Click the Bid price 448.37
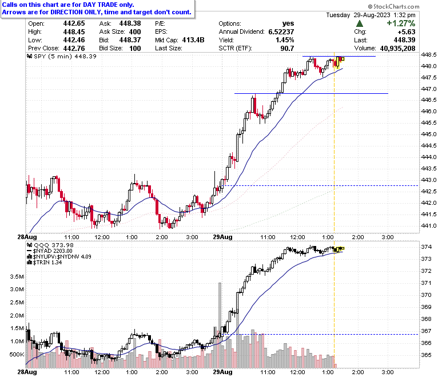The height and width of the screenshot is (377, 446). 130,40
